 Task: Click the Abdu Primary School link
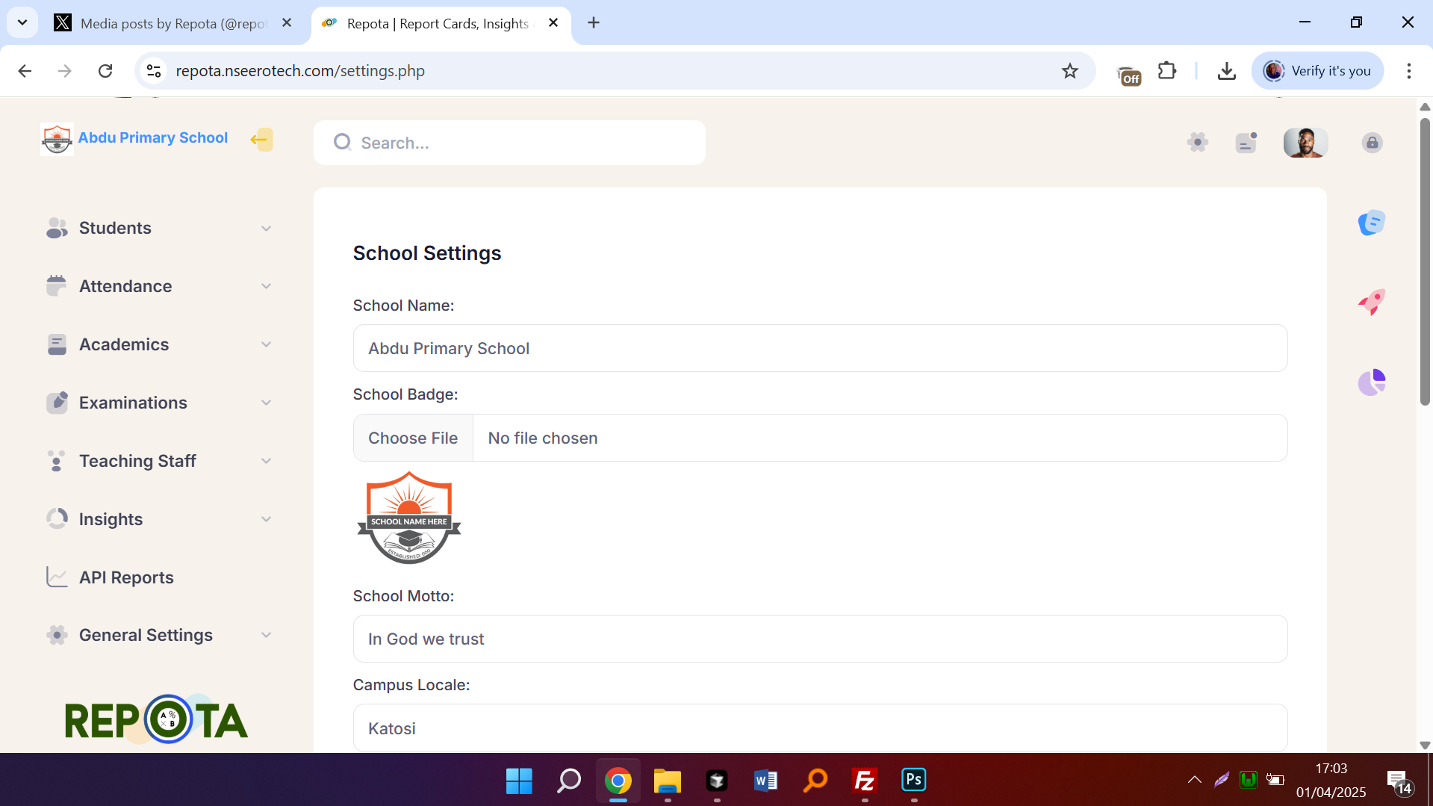[152, 138]
